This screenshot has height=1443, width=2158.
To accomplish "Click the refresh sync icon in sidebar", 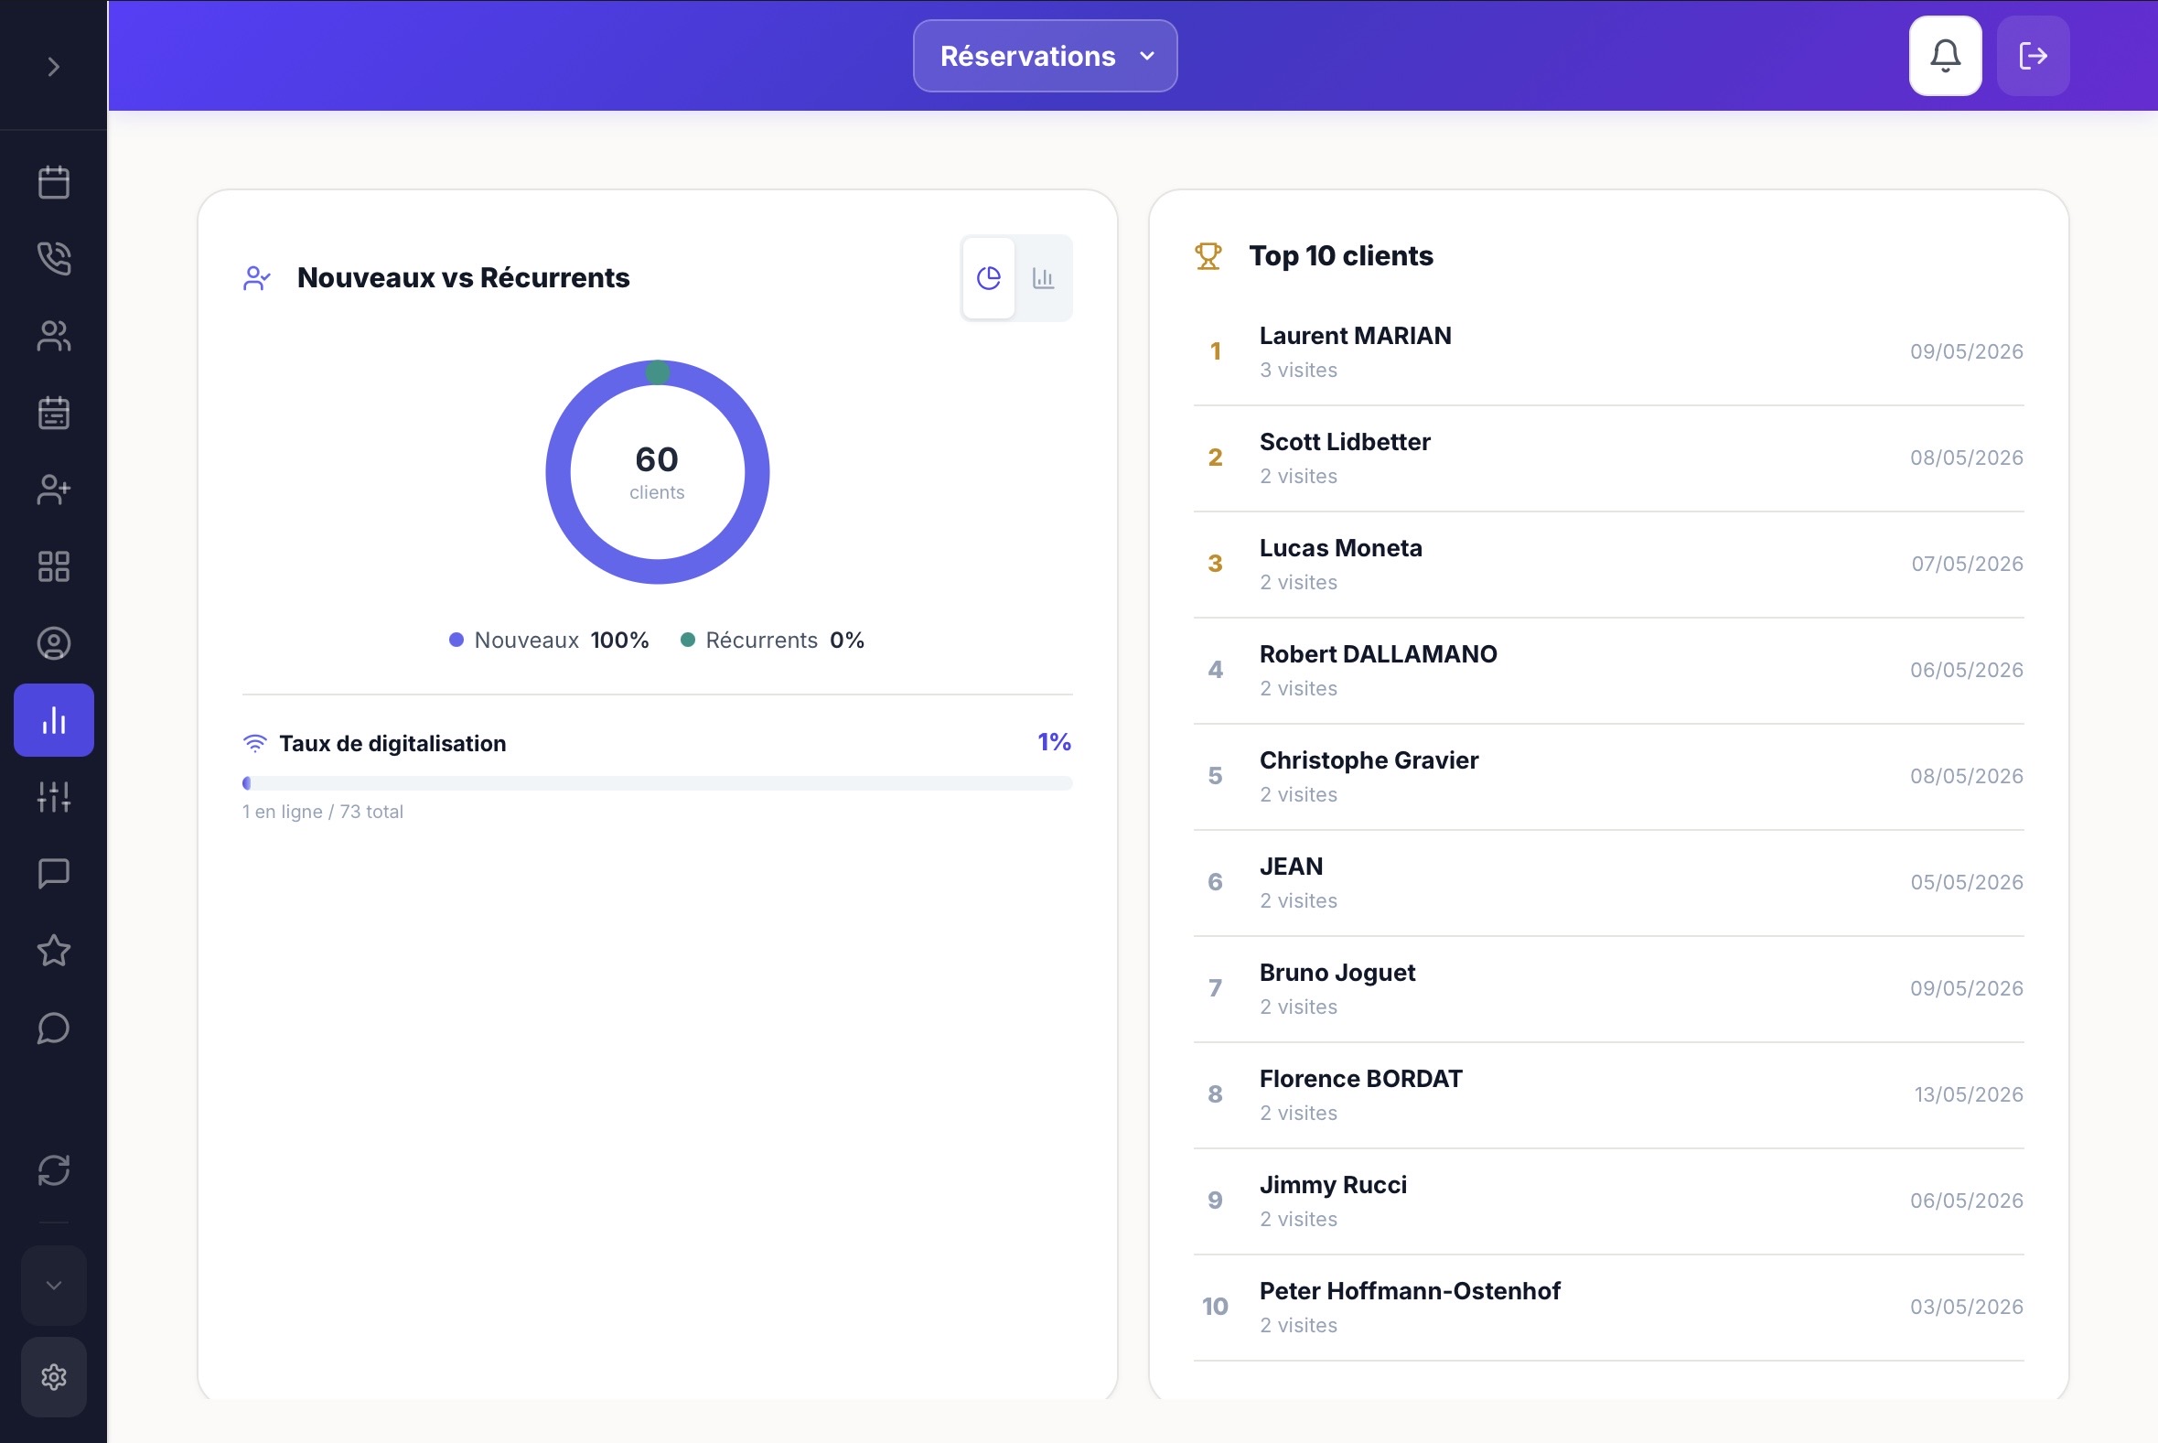I will pyautogui.click(x=53, y=1169).
